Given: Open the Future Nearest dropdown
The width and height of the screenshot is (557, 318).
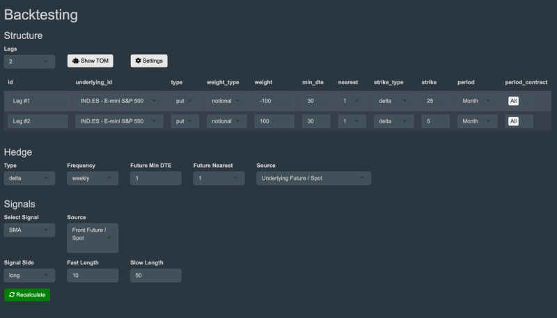Looking at the screenshot, I should [x=219, y=178].
